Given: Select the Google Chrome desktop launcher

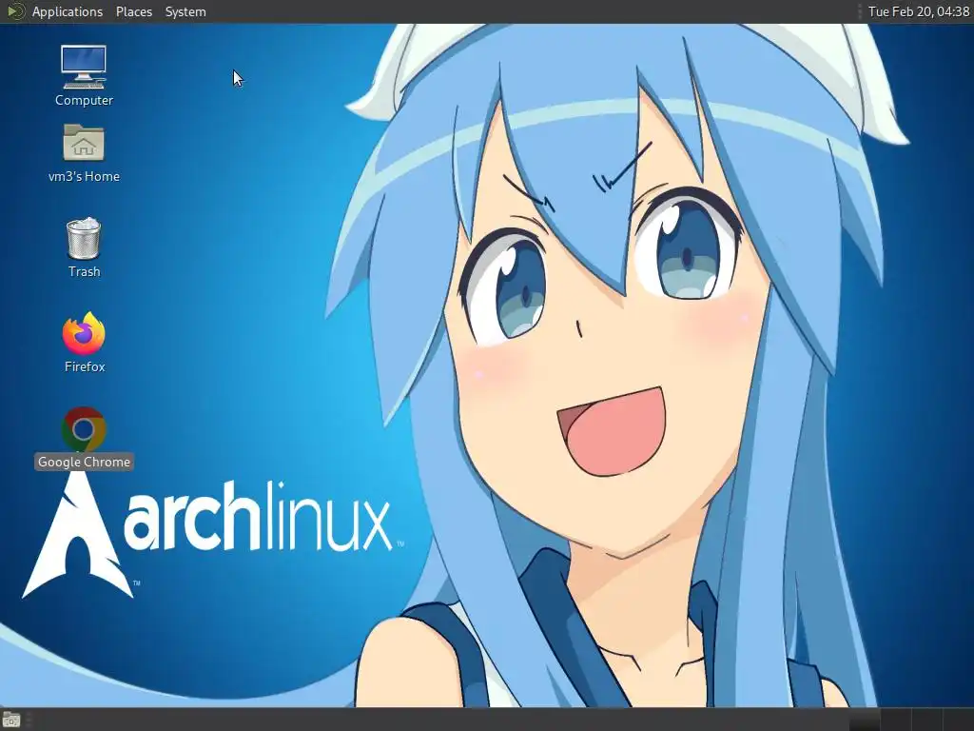Looking at the screenshot, I should (84, 437).
